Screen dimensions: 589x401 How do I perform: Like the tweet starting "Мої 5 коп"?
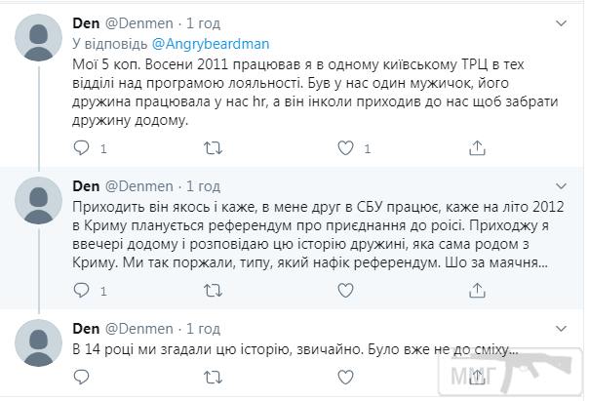click(x=342, y=148)
